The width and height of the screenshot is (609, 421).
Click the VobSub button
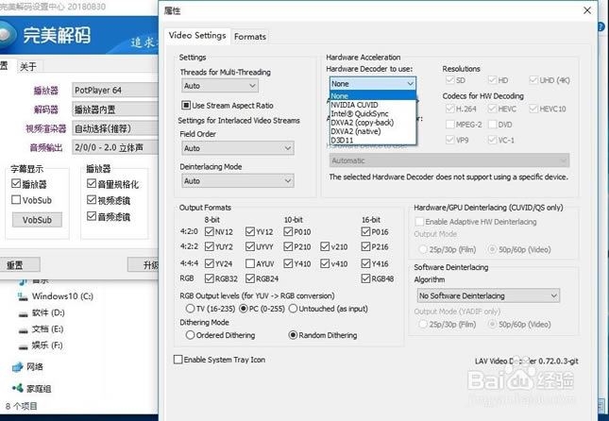[x=36, y=220]
